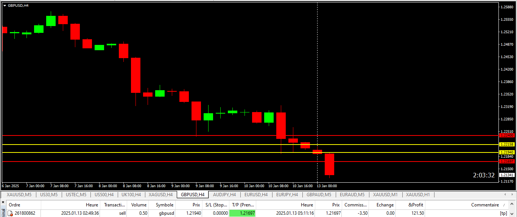Sort by the Echange column header

[x=383, y=205]
